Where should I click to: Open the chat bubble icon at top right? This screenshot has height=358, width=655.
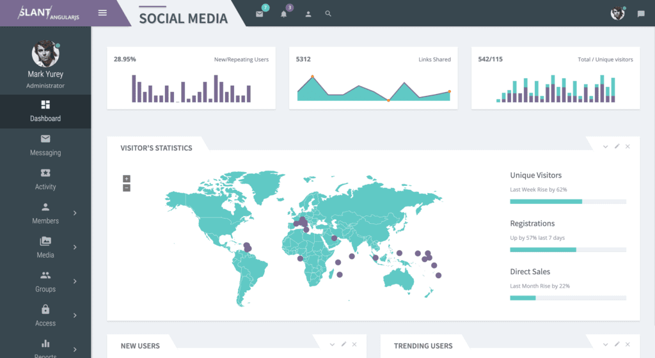pos(641,13)
